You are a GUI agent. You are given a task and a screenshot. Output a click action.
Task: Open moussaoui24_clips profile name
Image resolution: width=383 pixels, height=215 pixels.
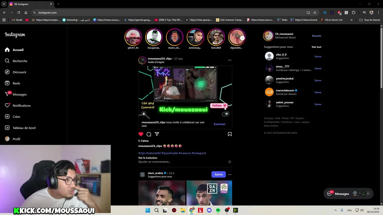coord(159,59)
